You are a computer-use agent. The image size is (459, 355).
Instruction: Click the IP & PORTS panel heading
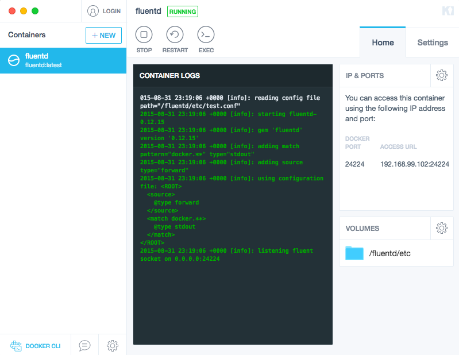point(364,75)
